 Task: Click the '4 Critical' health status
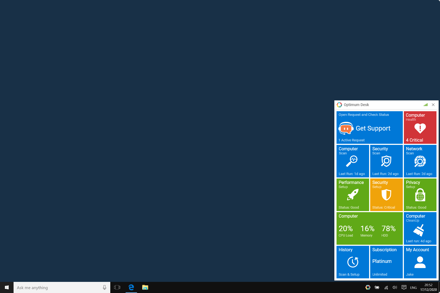point(414,140)
